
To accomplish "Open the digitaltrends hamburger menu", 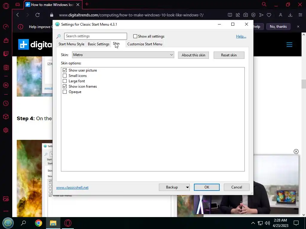I will (289, 45).
